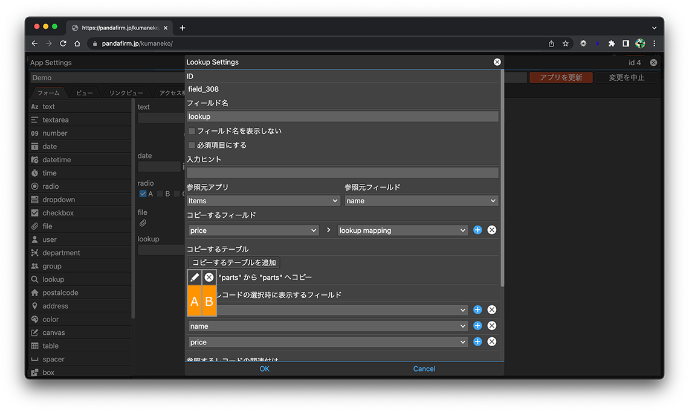The height and width of the screenshot is (412, 689).
Task: Click remove icon on the price display row
Action: click(492, 341)
